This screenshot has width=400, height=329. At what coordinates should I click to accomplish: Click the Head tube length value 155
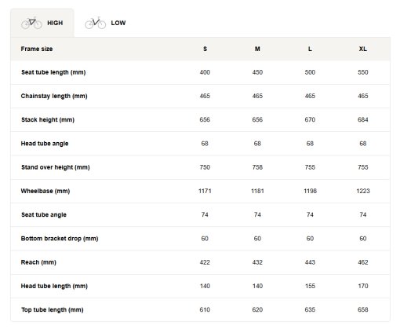click(310, 286)
